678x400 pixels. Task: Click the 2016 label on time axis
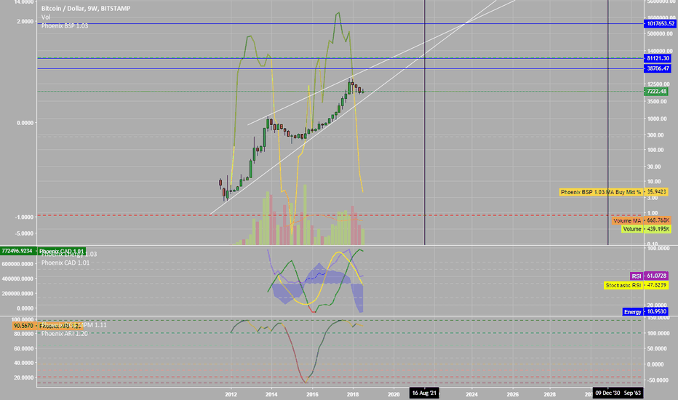pos(312,394)
